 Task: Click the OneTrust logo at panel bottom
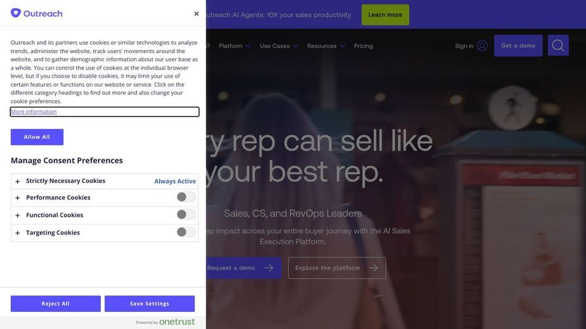(x=177, y=321)
